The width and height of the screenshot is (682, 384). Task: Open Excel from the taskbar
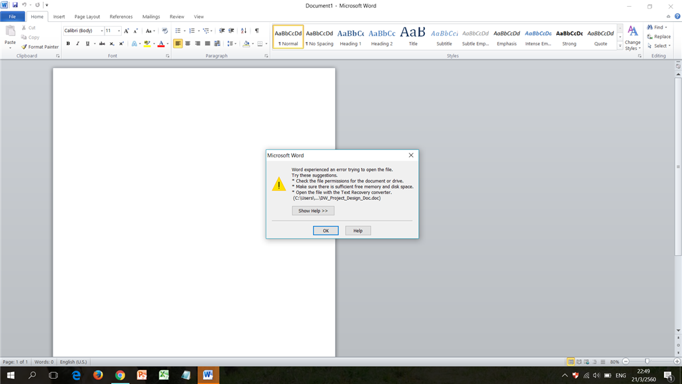[x=164, y=375]
